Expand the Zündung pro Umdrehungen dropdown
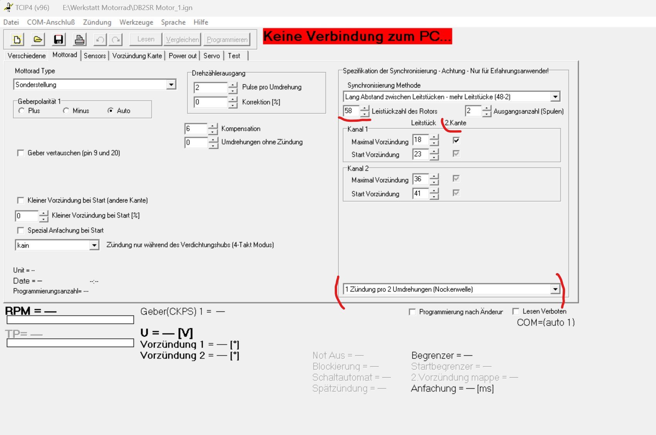 tap(555, 289)
